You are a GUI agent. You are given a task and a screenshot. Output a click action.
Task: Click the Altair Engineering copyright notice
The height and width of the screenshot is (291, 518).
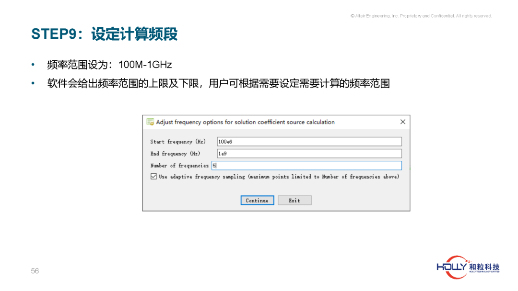click(421, 16)
